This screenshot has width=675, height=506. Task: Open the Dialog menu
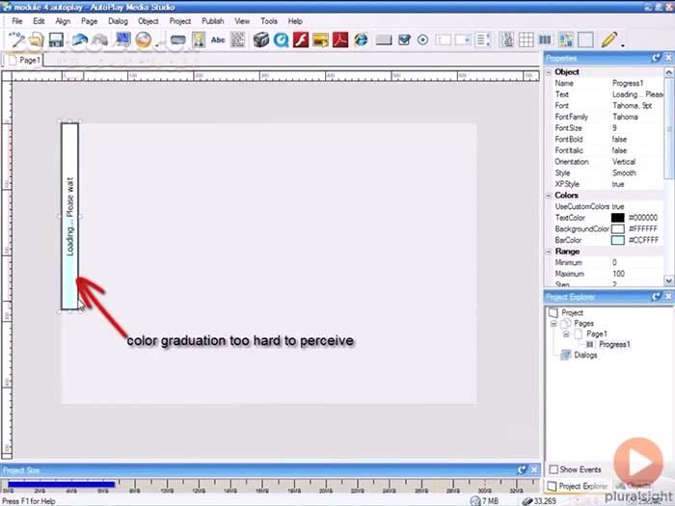[x=118, y=20]
